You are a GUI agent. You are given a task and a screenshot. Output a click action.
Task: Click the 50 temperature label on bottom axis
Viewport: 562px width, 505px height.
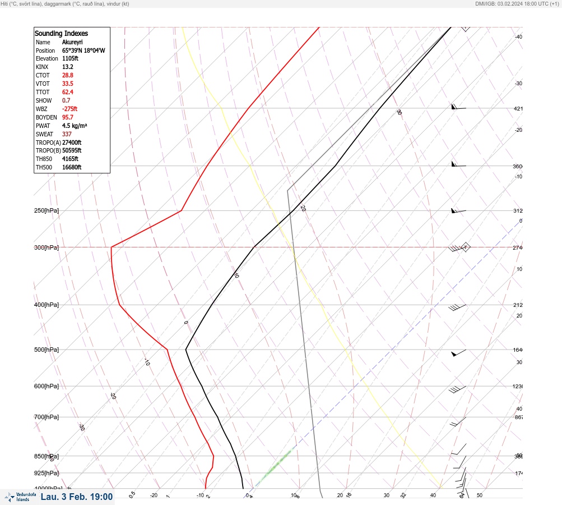coord(480,495)
